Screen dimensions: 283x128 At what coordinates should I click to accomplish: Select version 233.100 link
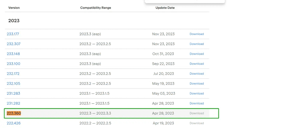tap(13, 64)
